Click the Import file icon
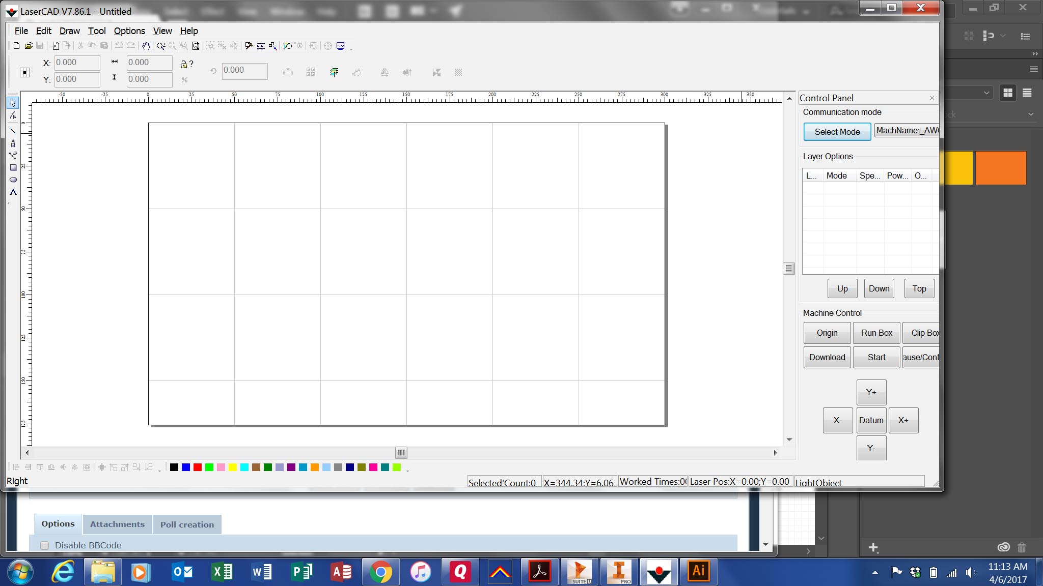Image resolution: width=1043 pixels, height=586 pixels. tap(55, 46)
